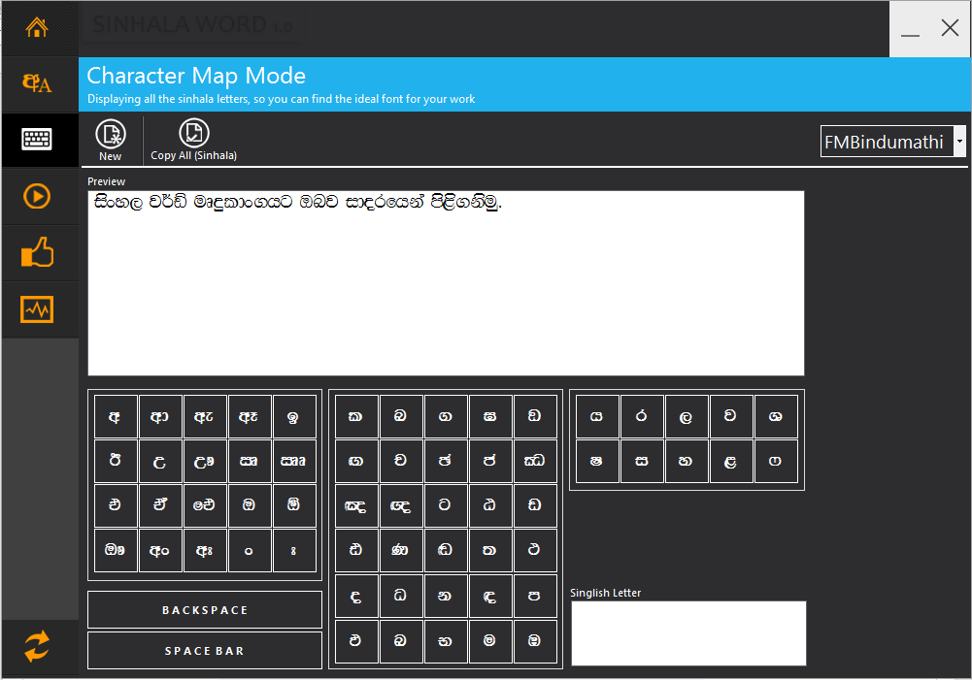Go to the Home screen icon
Image resolution: width=972 pixels, height=680 pixels.
pyautogui.click(x=37, y=27)
